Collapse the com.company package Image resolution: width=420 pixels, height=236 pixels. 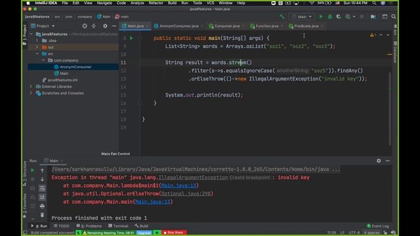pyautogui.click(x=43, y=60)
